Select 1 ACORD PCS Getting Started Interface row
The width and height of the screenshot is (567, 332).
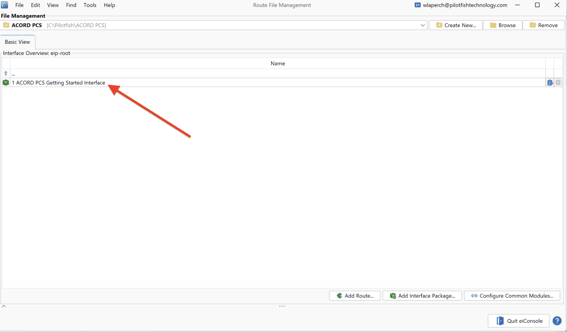(x=278, y=83)
